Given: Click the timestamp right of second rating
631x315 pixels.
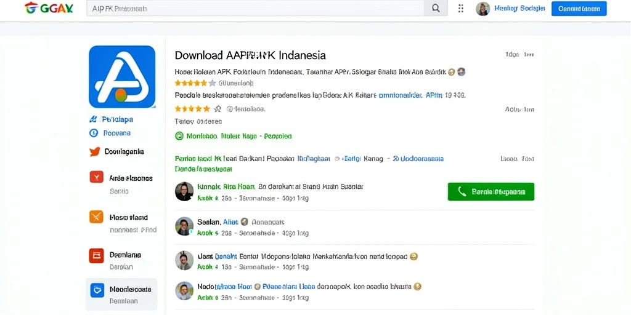Looking at the screenshot, I should point(519,109).
